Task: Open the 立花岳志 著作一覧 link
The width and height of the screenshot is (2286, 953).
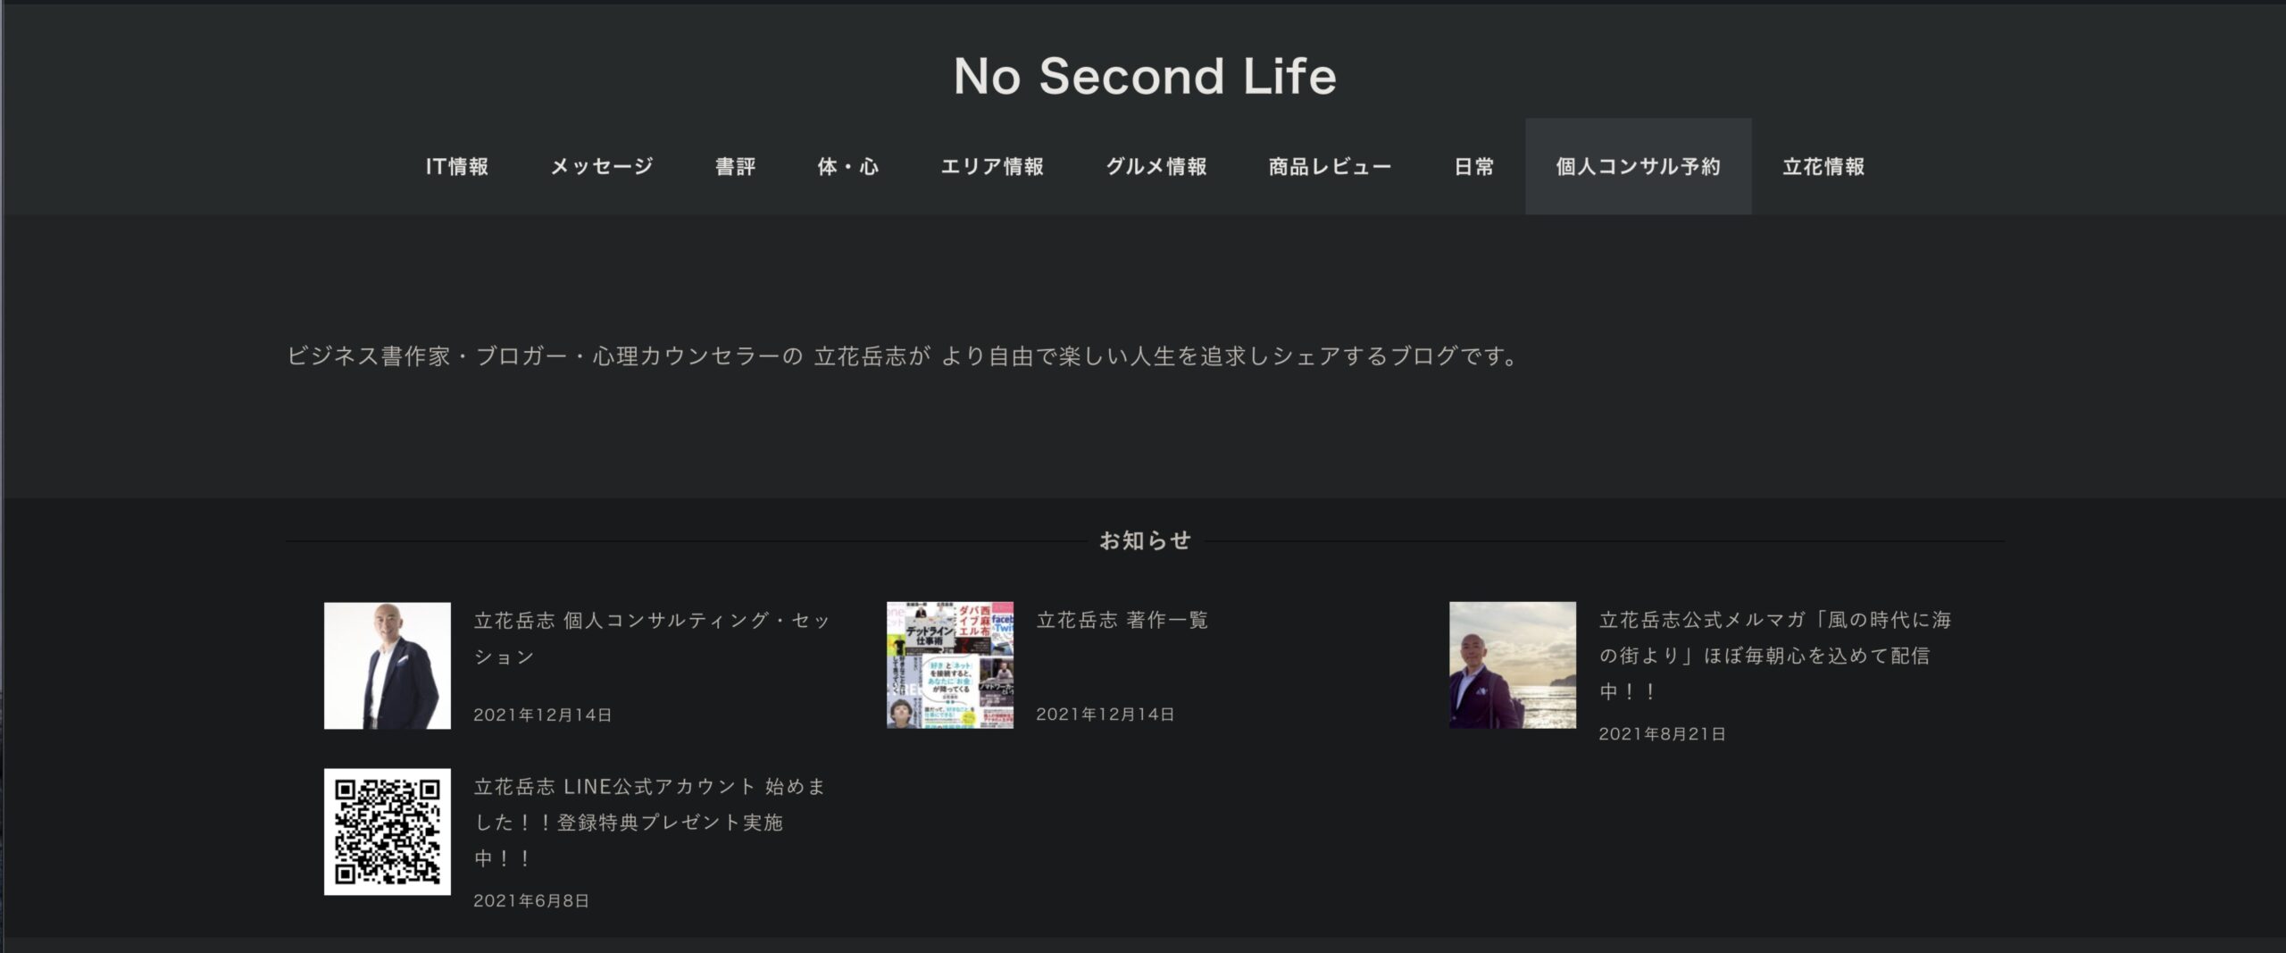Action: pyautogui.click(x=1122, y=620)
